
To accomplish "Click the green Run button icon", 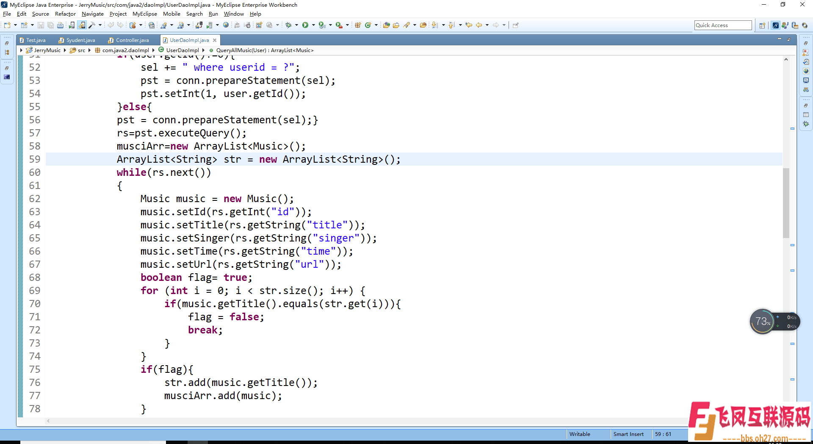I will click(x=305, y=25).
